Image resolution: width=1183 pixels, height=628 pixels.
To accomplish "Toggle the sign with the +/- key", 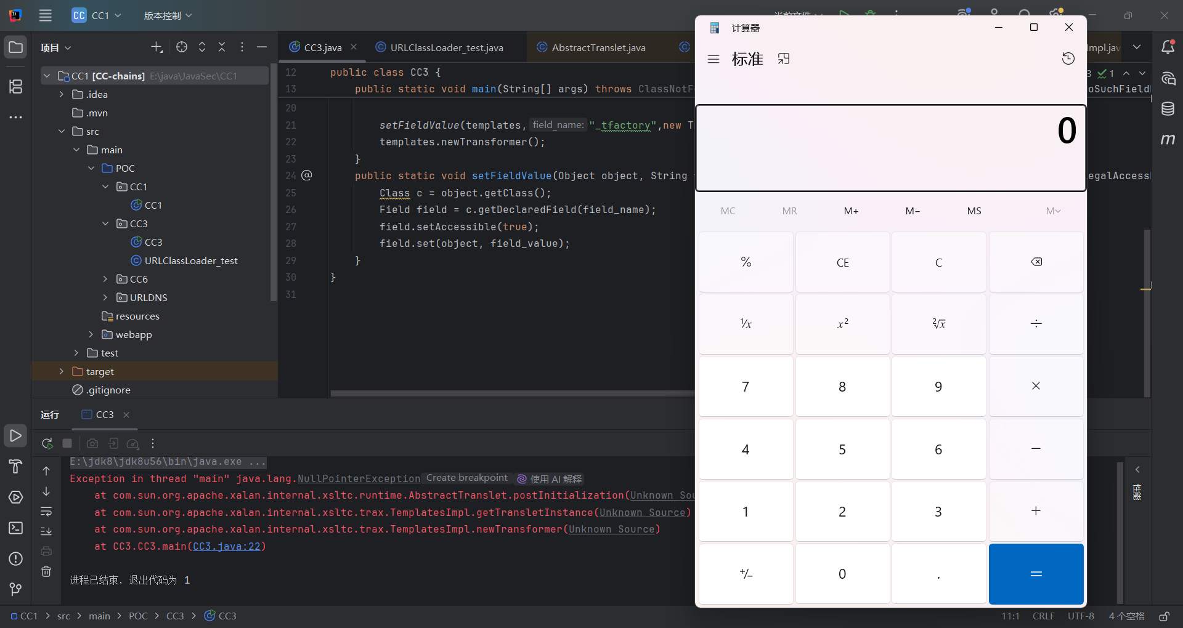I will point(746,574).
